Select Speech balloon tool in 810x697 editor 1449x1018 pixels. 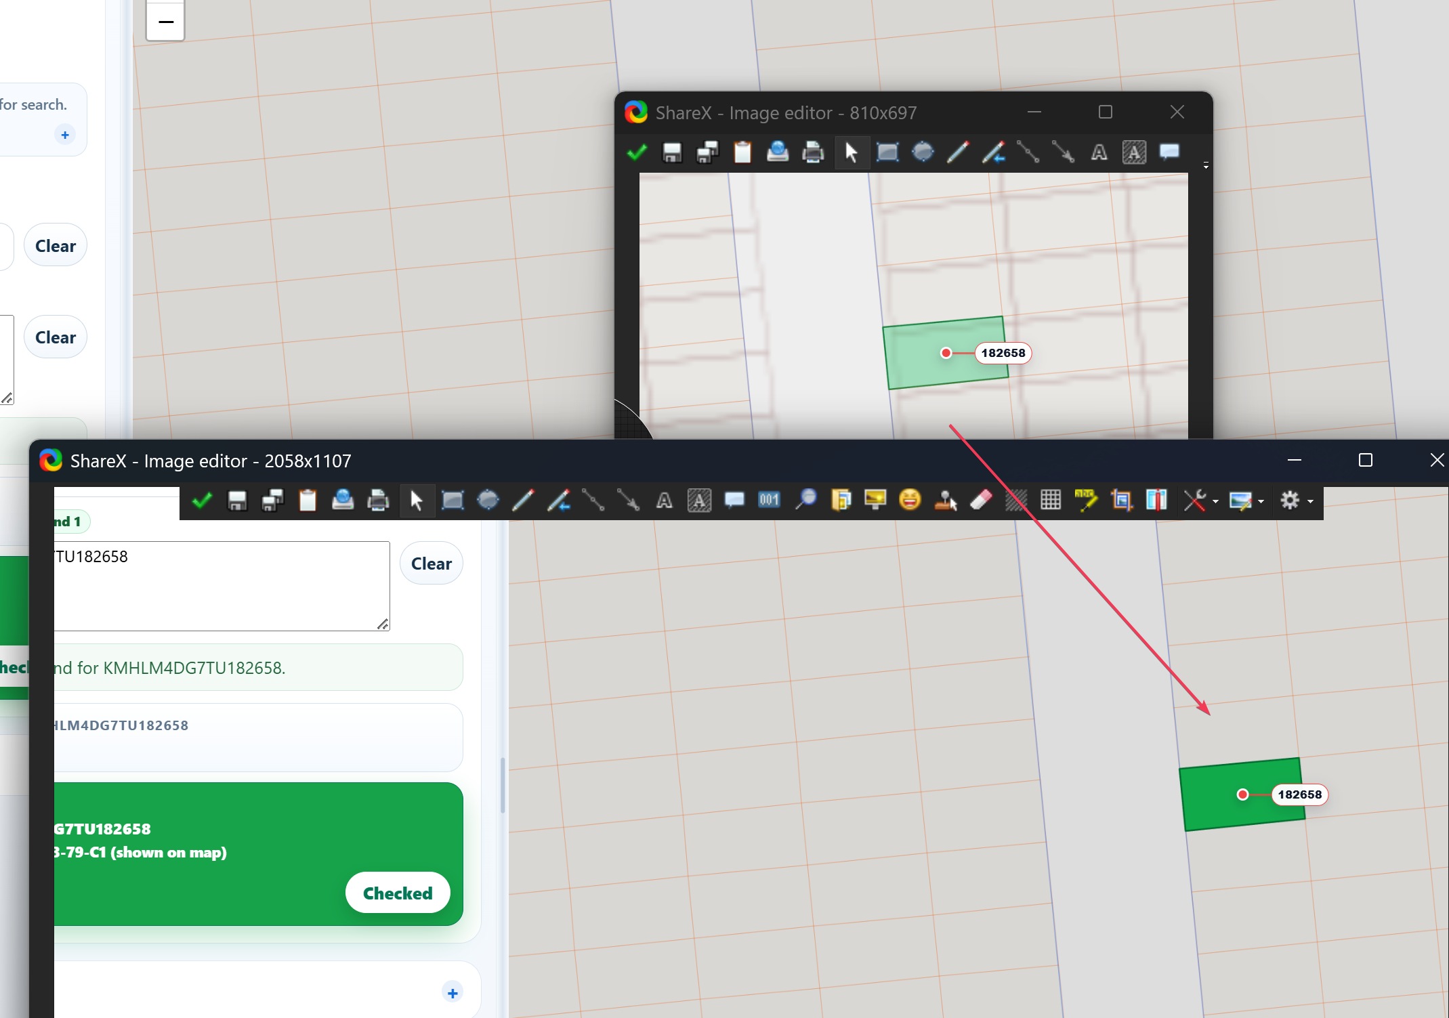coord(1169,152)
